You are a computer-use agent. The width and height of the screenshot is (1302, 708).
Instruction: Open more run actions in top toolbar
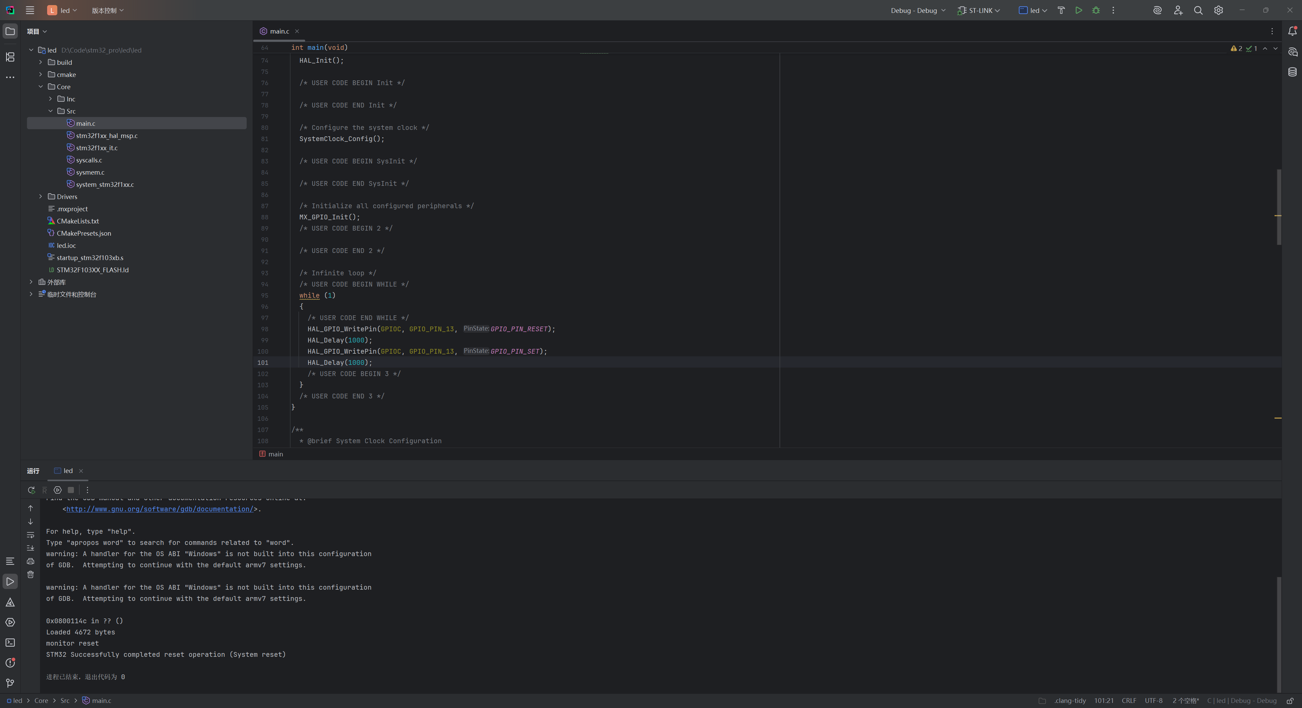(1113, 10)
